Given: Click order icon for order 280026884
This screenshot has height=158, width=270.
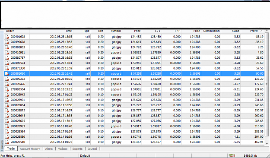Looking at the screenshot, I should (7, 105).
